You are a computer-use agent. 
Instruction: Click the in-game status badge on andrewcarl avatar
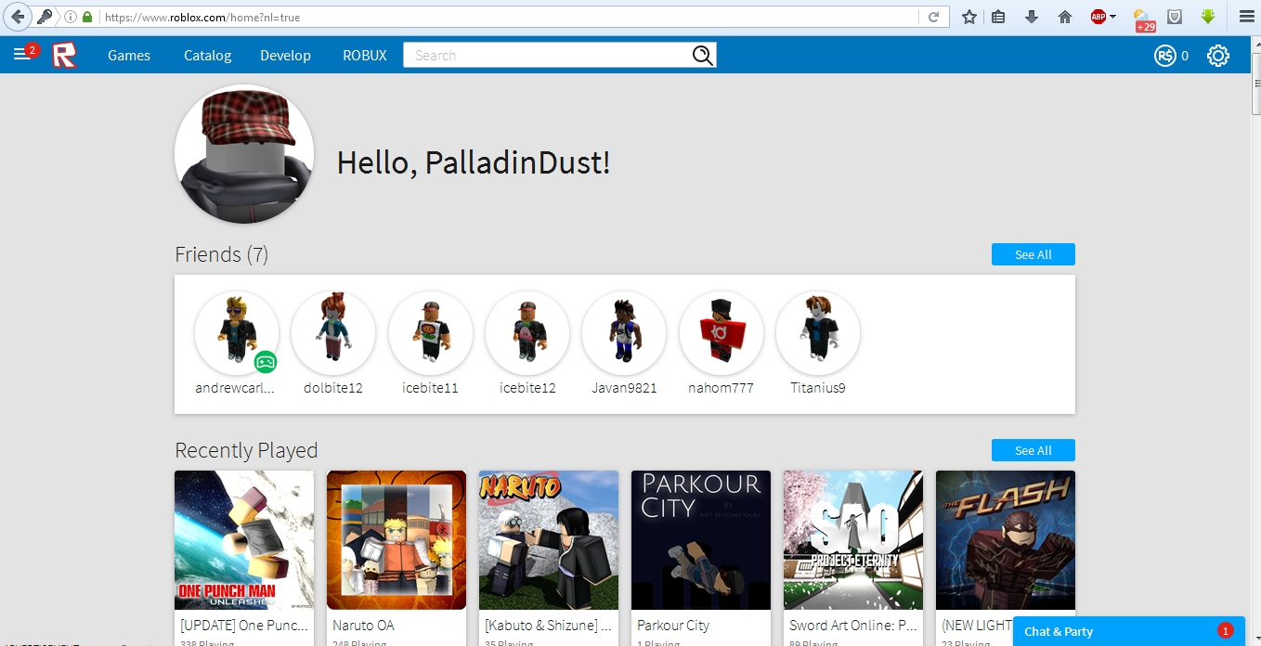(x=266, y=362)
